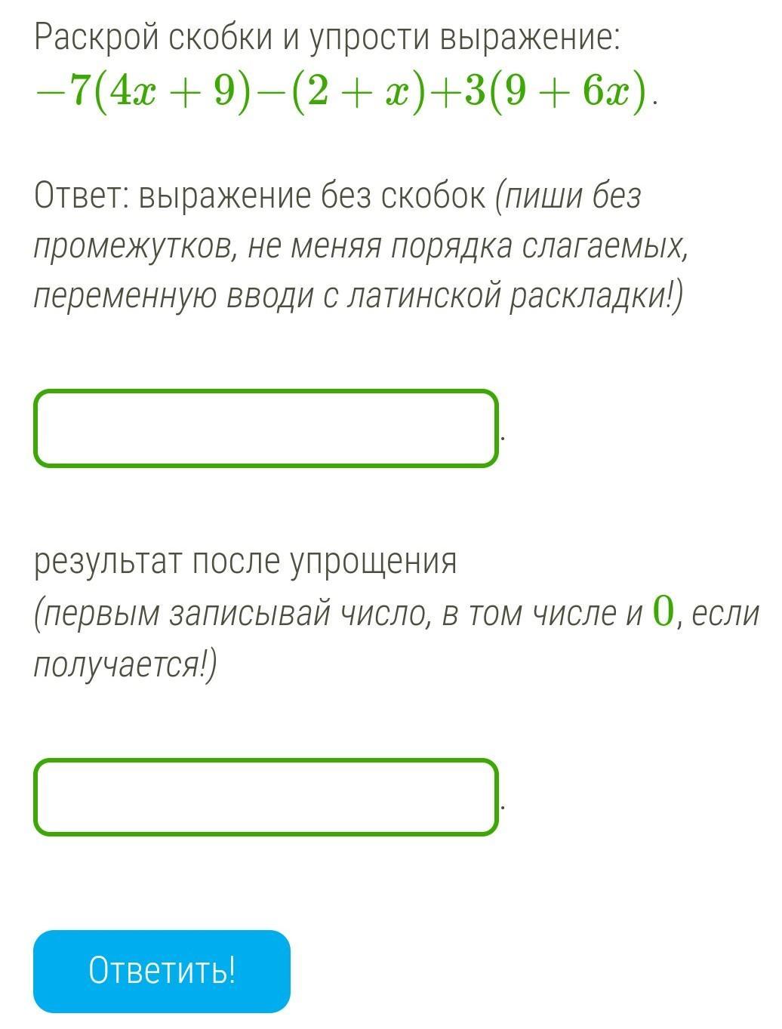Submit with the Ответить! button
Screen dimensions: 782x1029
coord(162,971)
